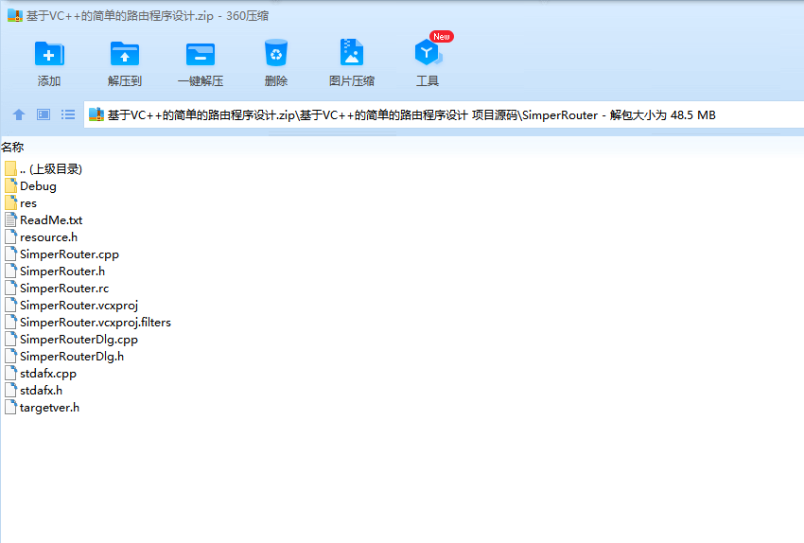Select the res folder name
Viewport: 804px width, 543px height.
(x=28, y=203)
